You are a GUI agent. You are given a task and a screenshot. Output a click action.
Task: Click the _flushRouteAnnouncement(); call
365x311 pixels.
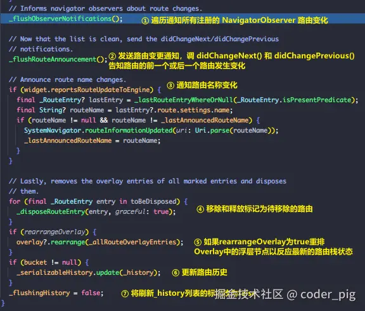[58, 59]
